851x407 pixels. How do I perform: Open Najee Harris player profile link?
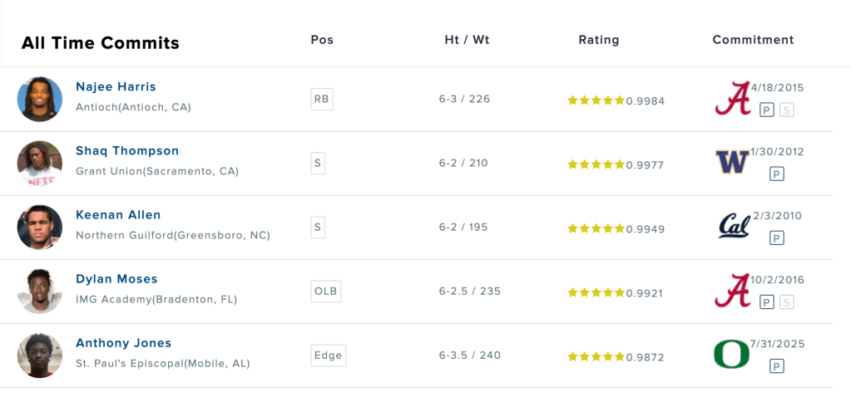tap(116, 86)
